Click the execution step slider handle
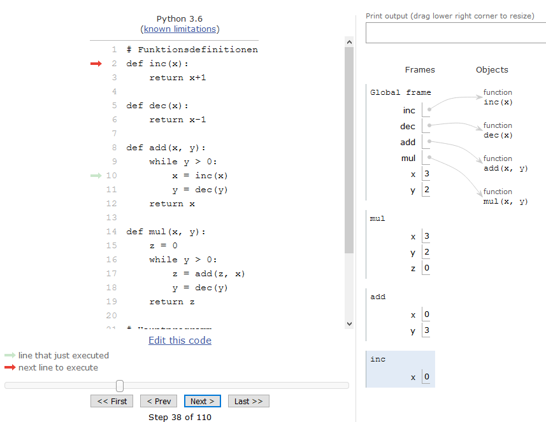Screen dimensions: 546x422 [x=120, y=386]
